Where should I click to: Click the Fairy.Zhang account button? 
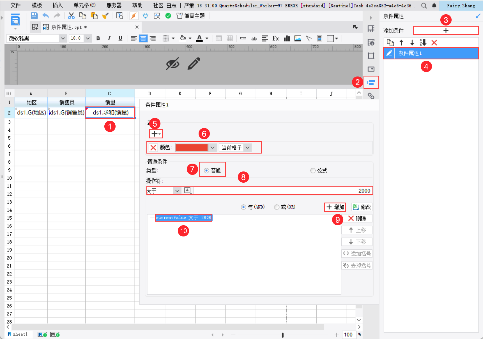tap(461, 6)
